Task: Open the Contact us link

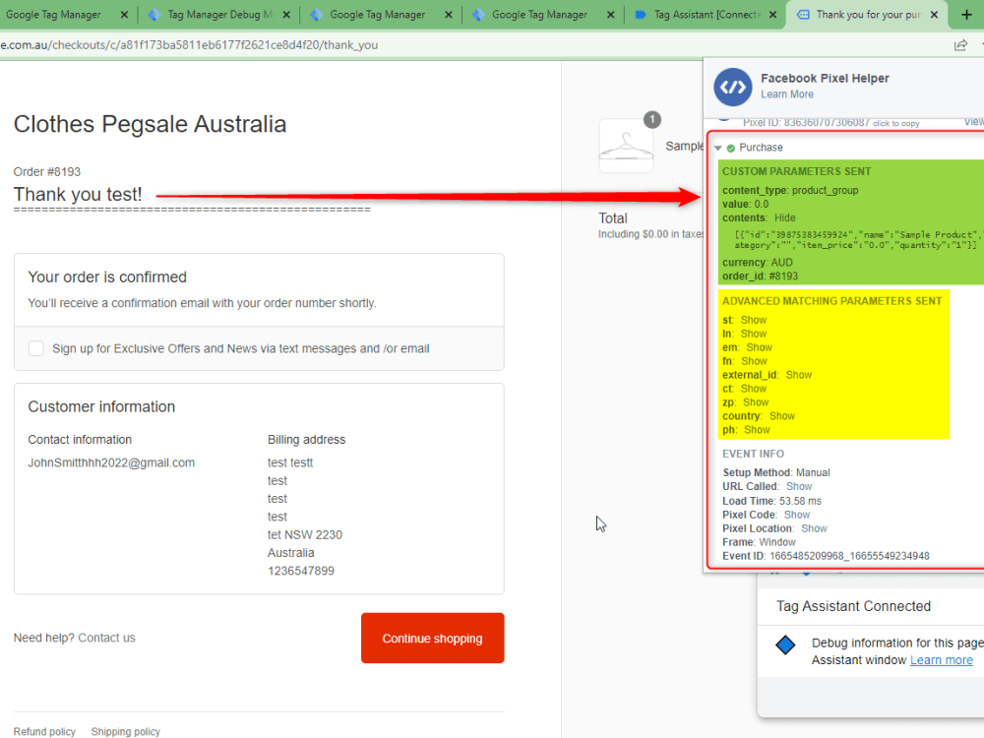Action: (x=106, y=638)
